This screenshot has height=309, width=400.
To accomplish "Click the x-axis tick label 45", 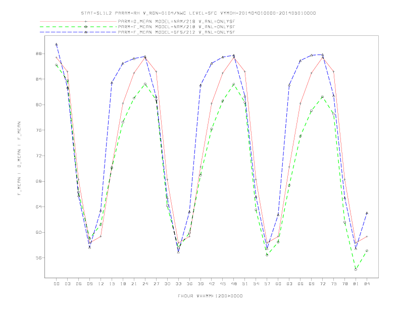I will tap(223, 284).
